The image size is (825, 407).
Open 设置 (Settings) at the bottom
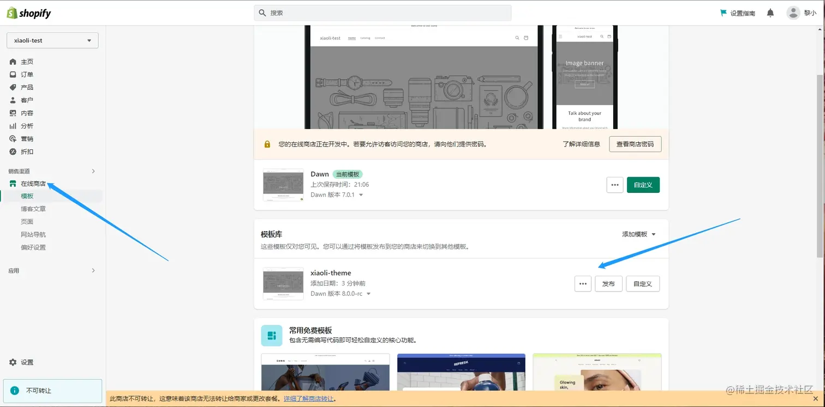click(27, 362)
